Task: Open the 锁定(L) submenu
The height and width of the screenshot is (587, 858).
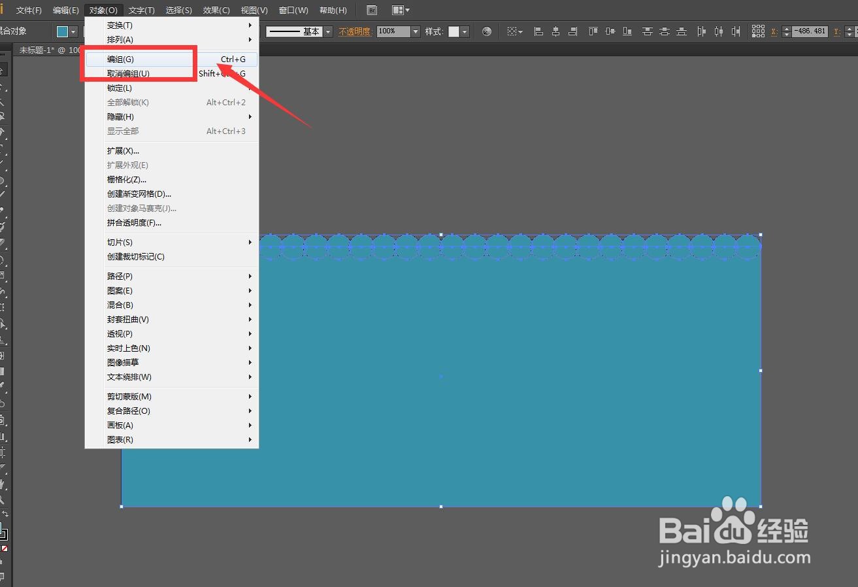Action: tap(172, 88)
